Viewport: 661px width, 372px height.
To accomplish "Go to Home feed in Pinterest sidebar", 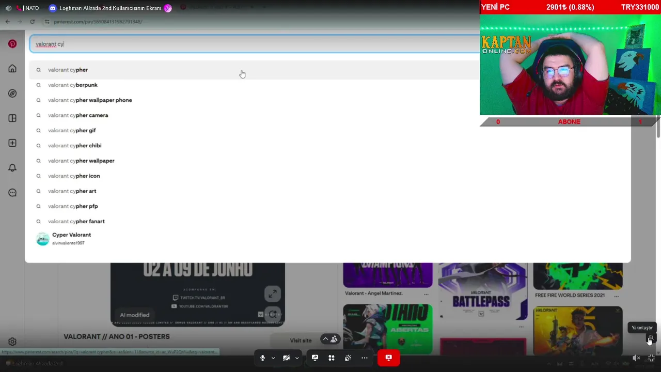I will tap(12, 69).
